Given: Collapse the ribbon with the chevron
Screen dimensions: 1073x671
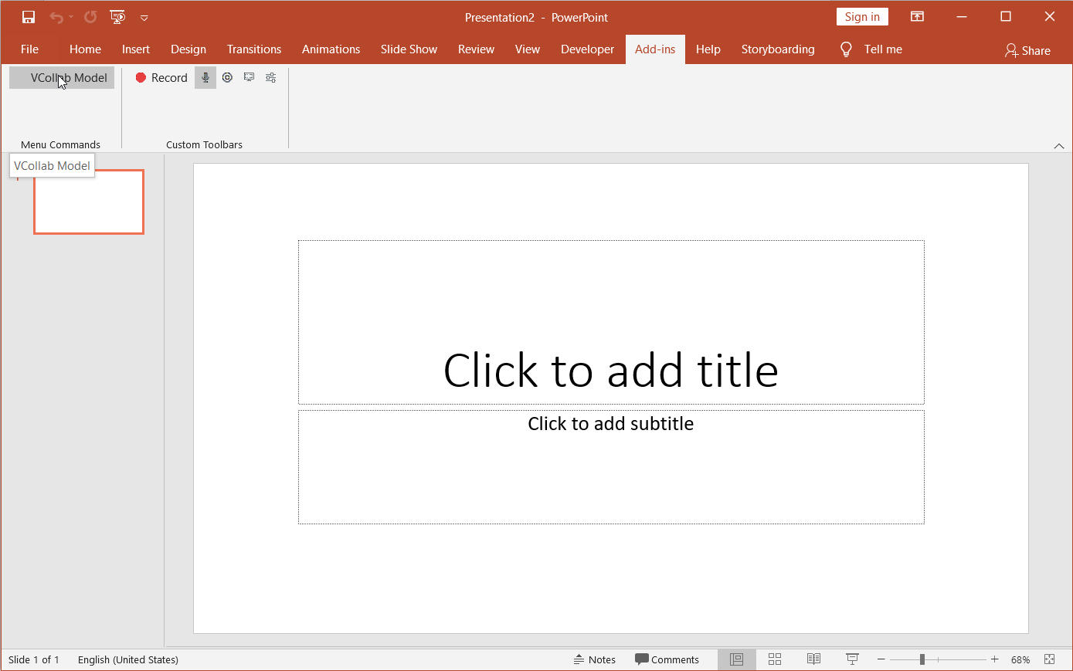Looking at the screenshot, I should point(1059,146).
